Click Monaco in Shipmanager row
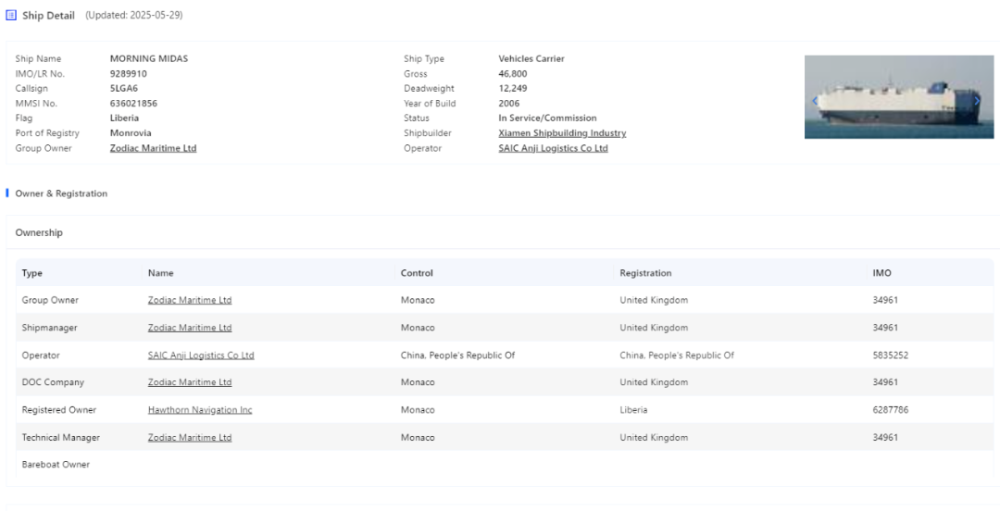 pos(418,328)
